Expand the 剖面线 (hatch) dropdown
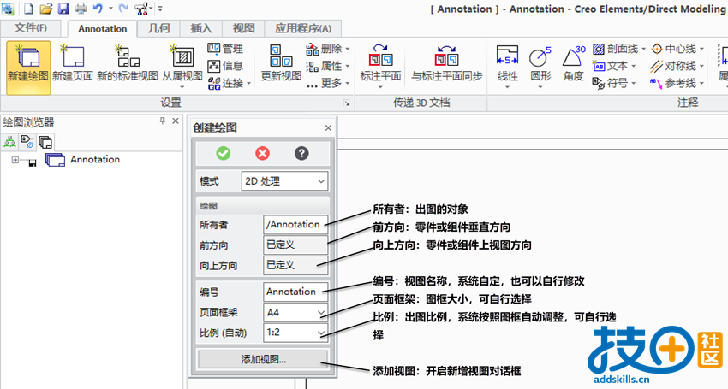This screenshot has width=728, height=389. (643, 49)
